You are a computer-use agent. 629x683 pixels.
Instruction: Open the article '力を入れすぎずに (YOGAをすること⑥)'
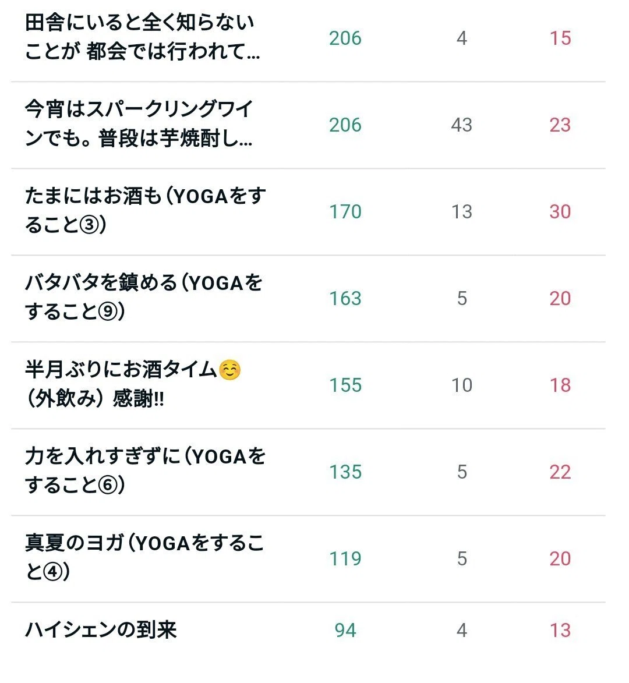145,471
